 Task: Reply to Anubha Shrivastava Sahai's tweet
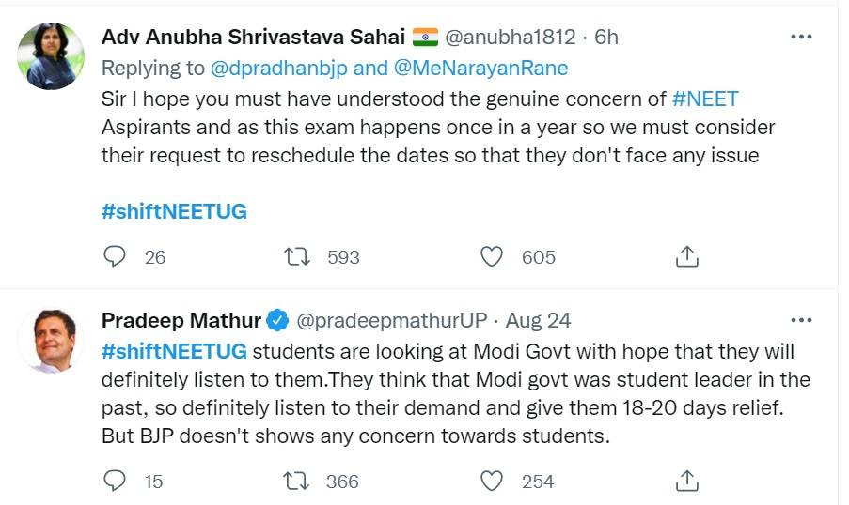click(x=115, y=256)
